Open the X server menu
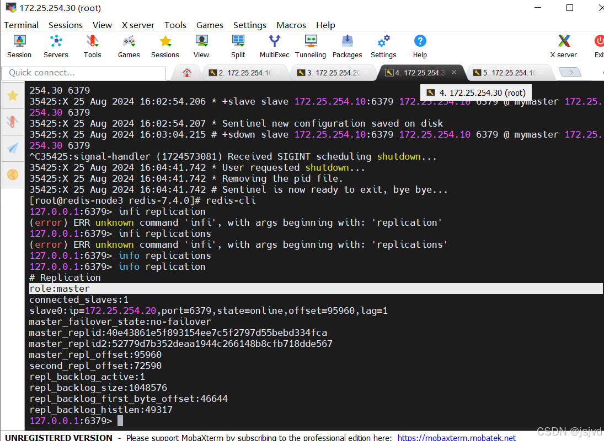The height and width of the screenshot is (441, 604). (138, 25)
